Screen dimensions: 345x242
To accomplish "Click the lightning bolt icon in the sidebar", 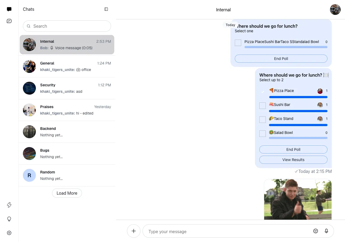I will pos(9,205).
